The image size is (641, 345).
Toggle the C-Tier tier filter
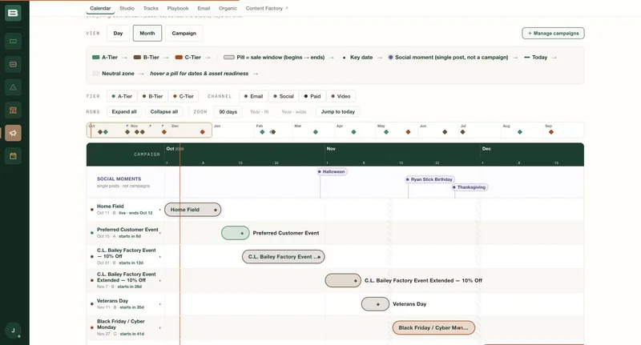[x=183, y=96]
